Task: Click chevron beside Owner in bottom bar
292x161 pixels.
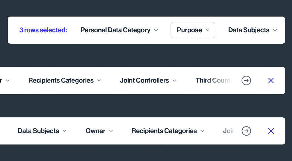Action: click(111, 131)
